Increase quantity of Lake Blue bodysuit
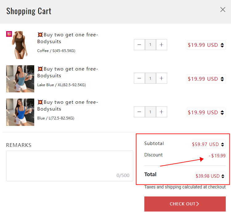The image size is (231, 222). 161,78
